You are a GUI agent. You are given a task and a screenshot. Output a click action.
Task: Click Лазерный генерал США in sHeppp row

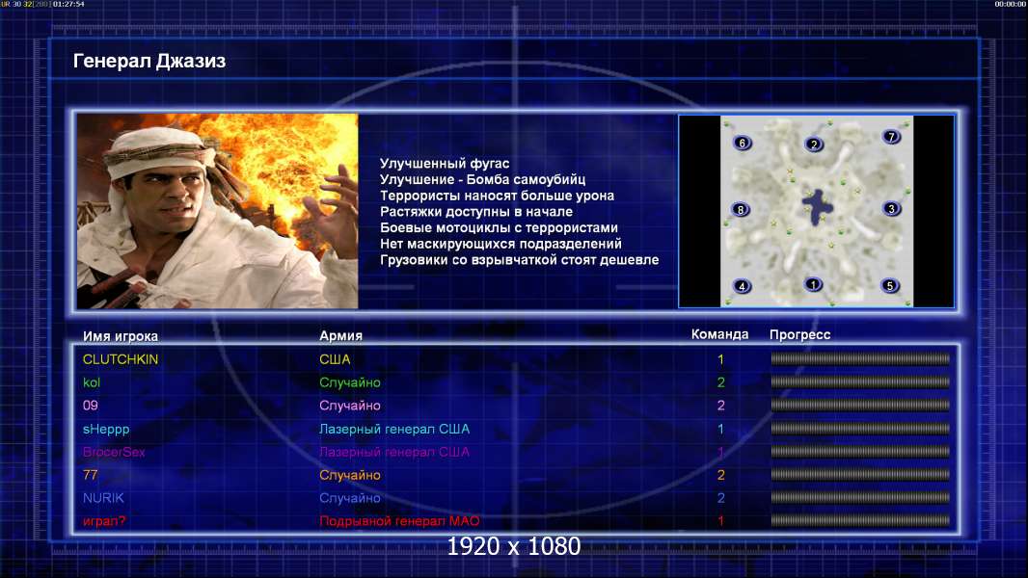coord(394,429)
